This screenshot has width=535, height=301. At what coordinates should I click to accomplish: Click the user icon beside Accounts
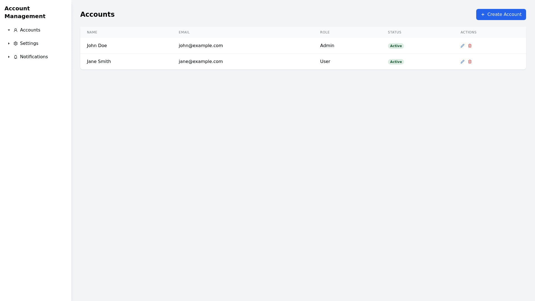tap(16, 30)
